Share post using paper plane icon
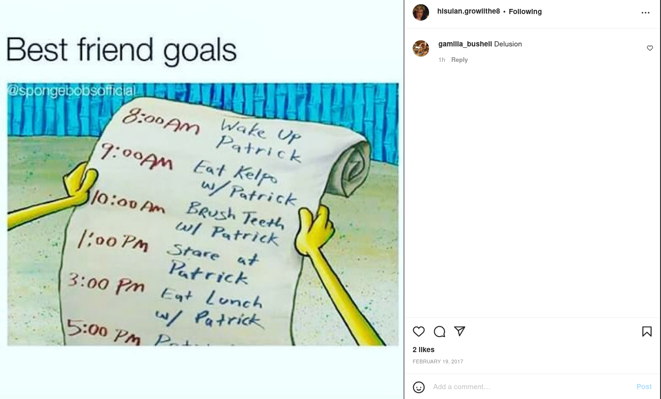 click(460, 331)
